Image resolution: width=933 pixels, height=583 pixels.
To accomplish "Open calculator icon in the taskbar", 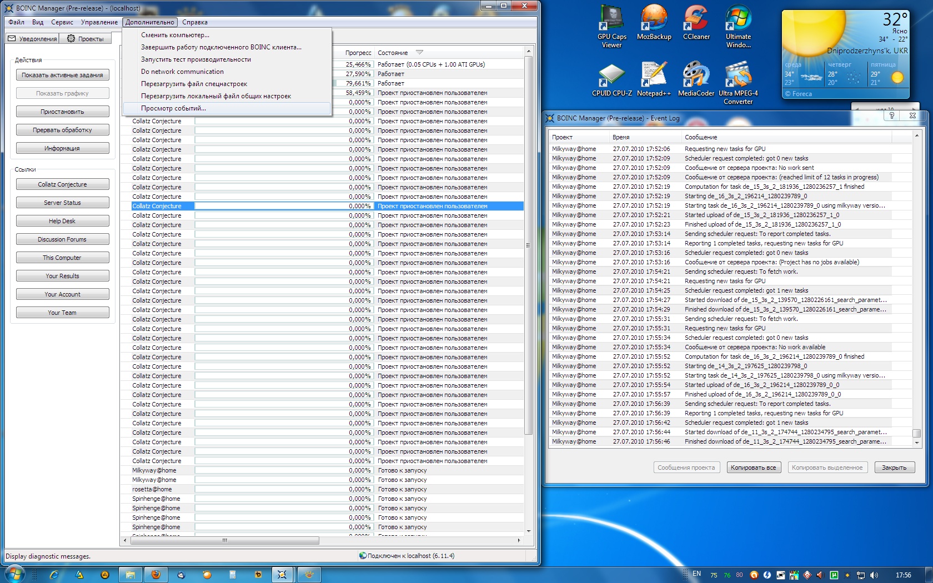I will coord(233,575).
